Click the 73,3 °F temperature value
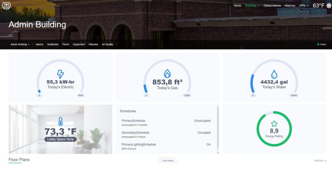Screen dimensions: 332x187 pyautogui.click(x=61, y=132)
